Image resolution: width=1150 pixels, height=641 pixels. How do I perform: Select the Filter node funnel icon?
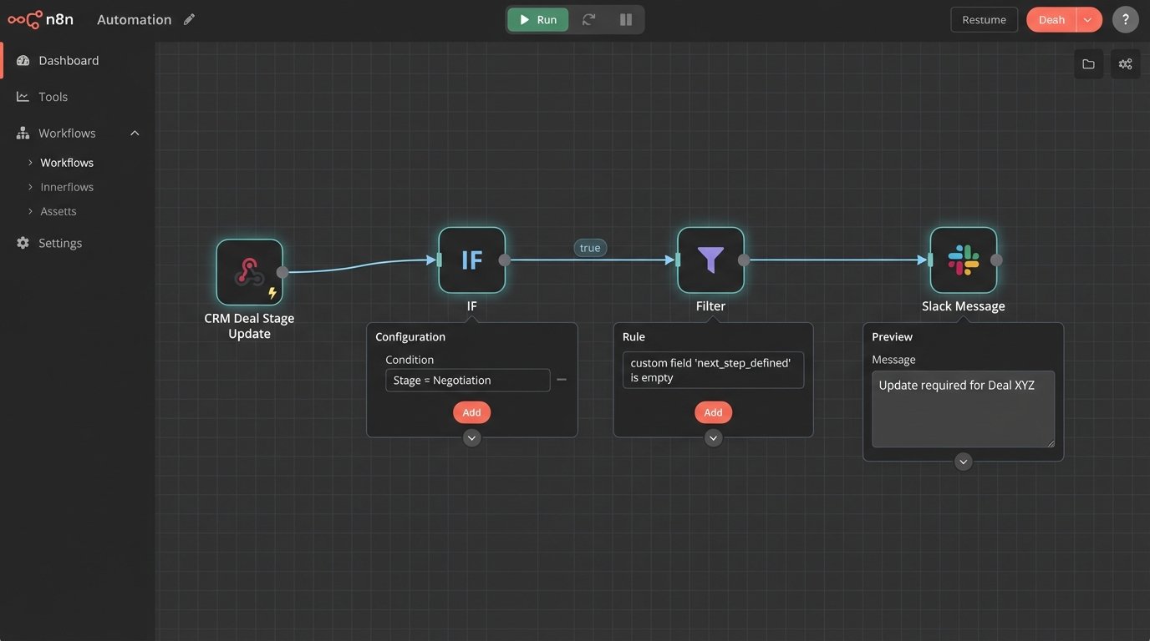711,260
